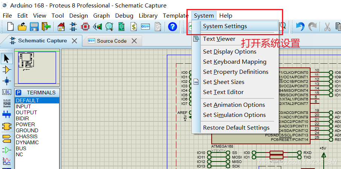This screenshot has height=169, width=341.
Task: Open the Edit menu
Action: pyautogui.click(x=23, y=16)
